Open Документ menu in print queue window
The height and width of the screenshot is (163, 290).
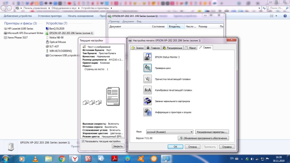click(128, 21)
